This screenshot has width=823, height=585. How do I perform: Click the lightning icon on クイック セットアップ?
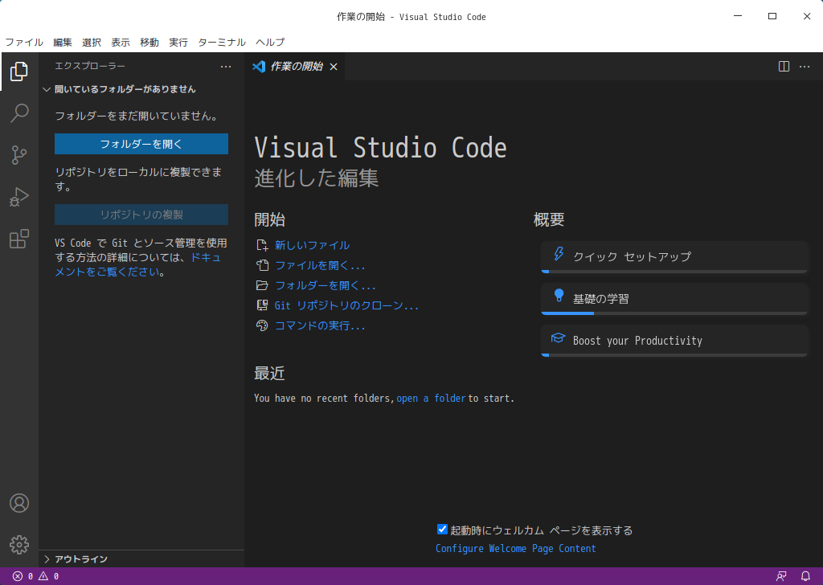click(x=559, y=254)
